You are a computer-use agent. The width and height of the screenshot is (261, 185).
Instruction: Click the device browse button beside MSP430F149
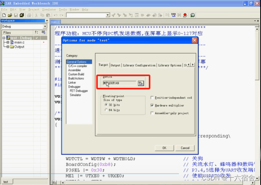141,83
